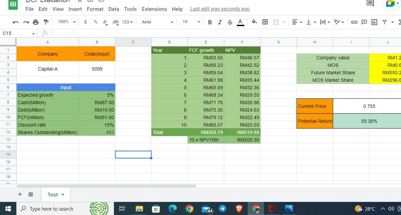The width and height of the screenshot is (401, 215).
Task: Select the Paint format tool
Action: pyautogui.click(x=46, y=22)
